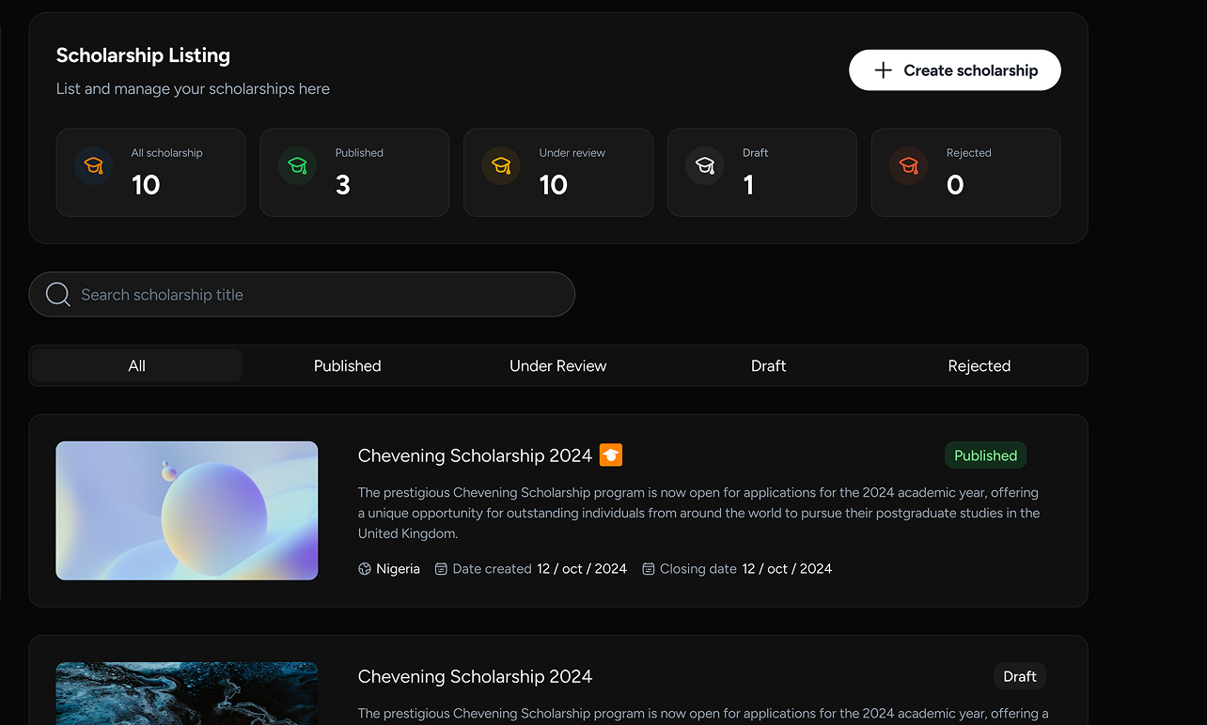Focus the Search scholarship title field
The image size is (1207, 725).
coord(302,295)
